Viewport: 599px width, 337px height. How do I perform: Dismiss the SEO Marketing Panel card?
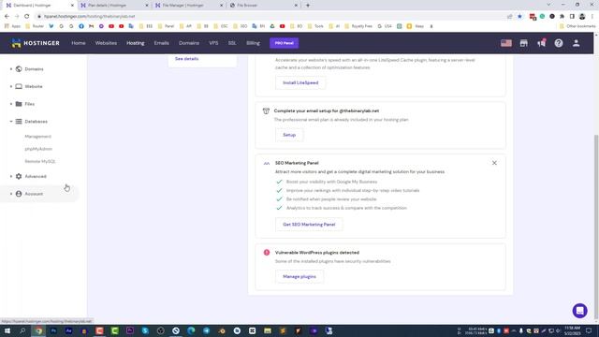point(494,163)
